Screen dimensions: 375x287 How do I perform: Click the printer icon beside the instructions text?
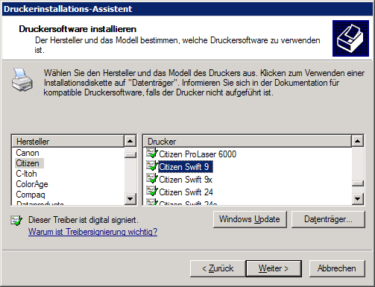pos(22,80)
